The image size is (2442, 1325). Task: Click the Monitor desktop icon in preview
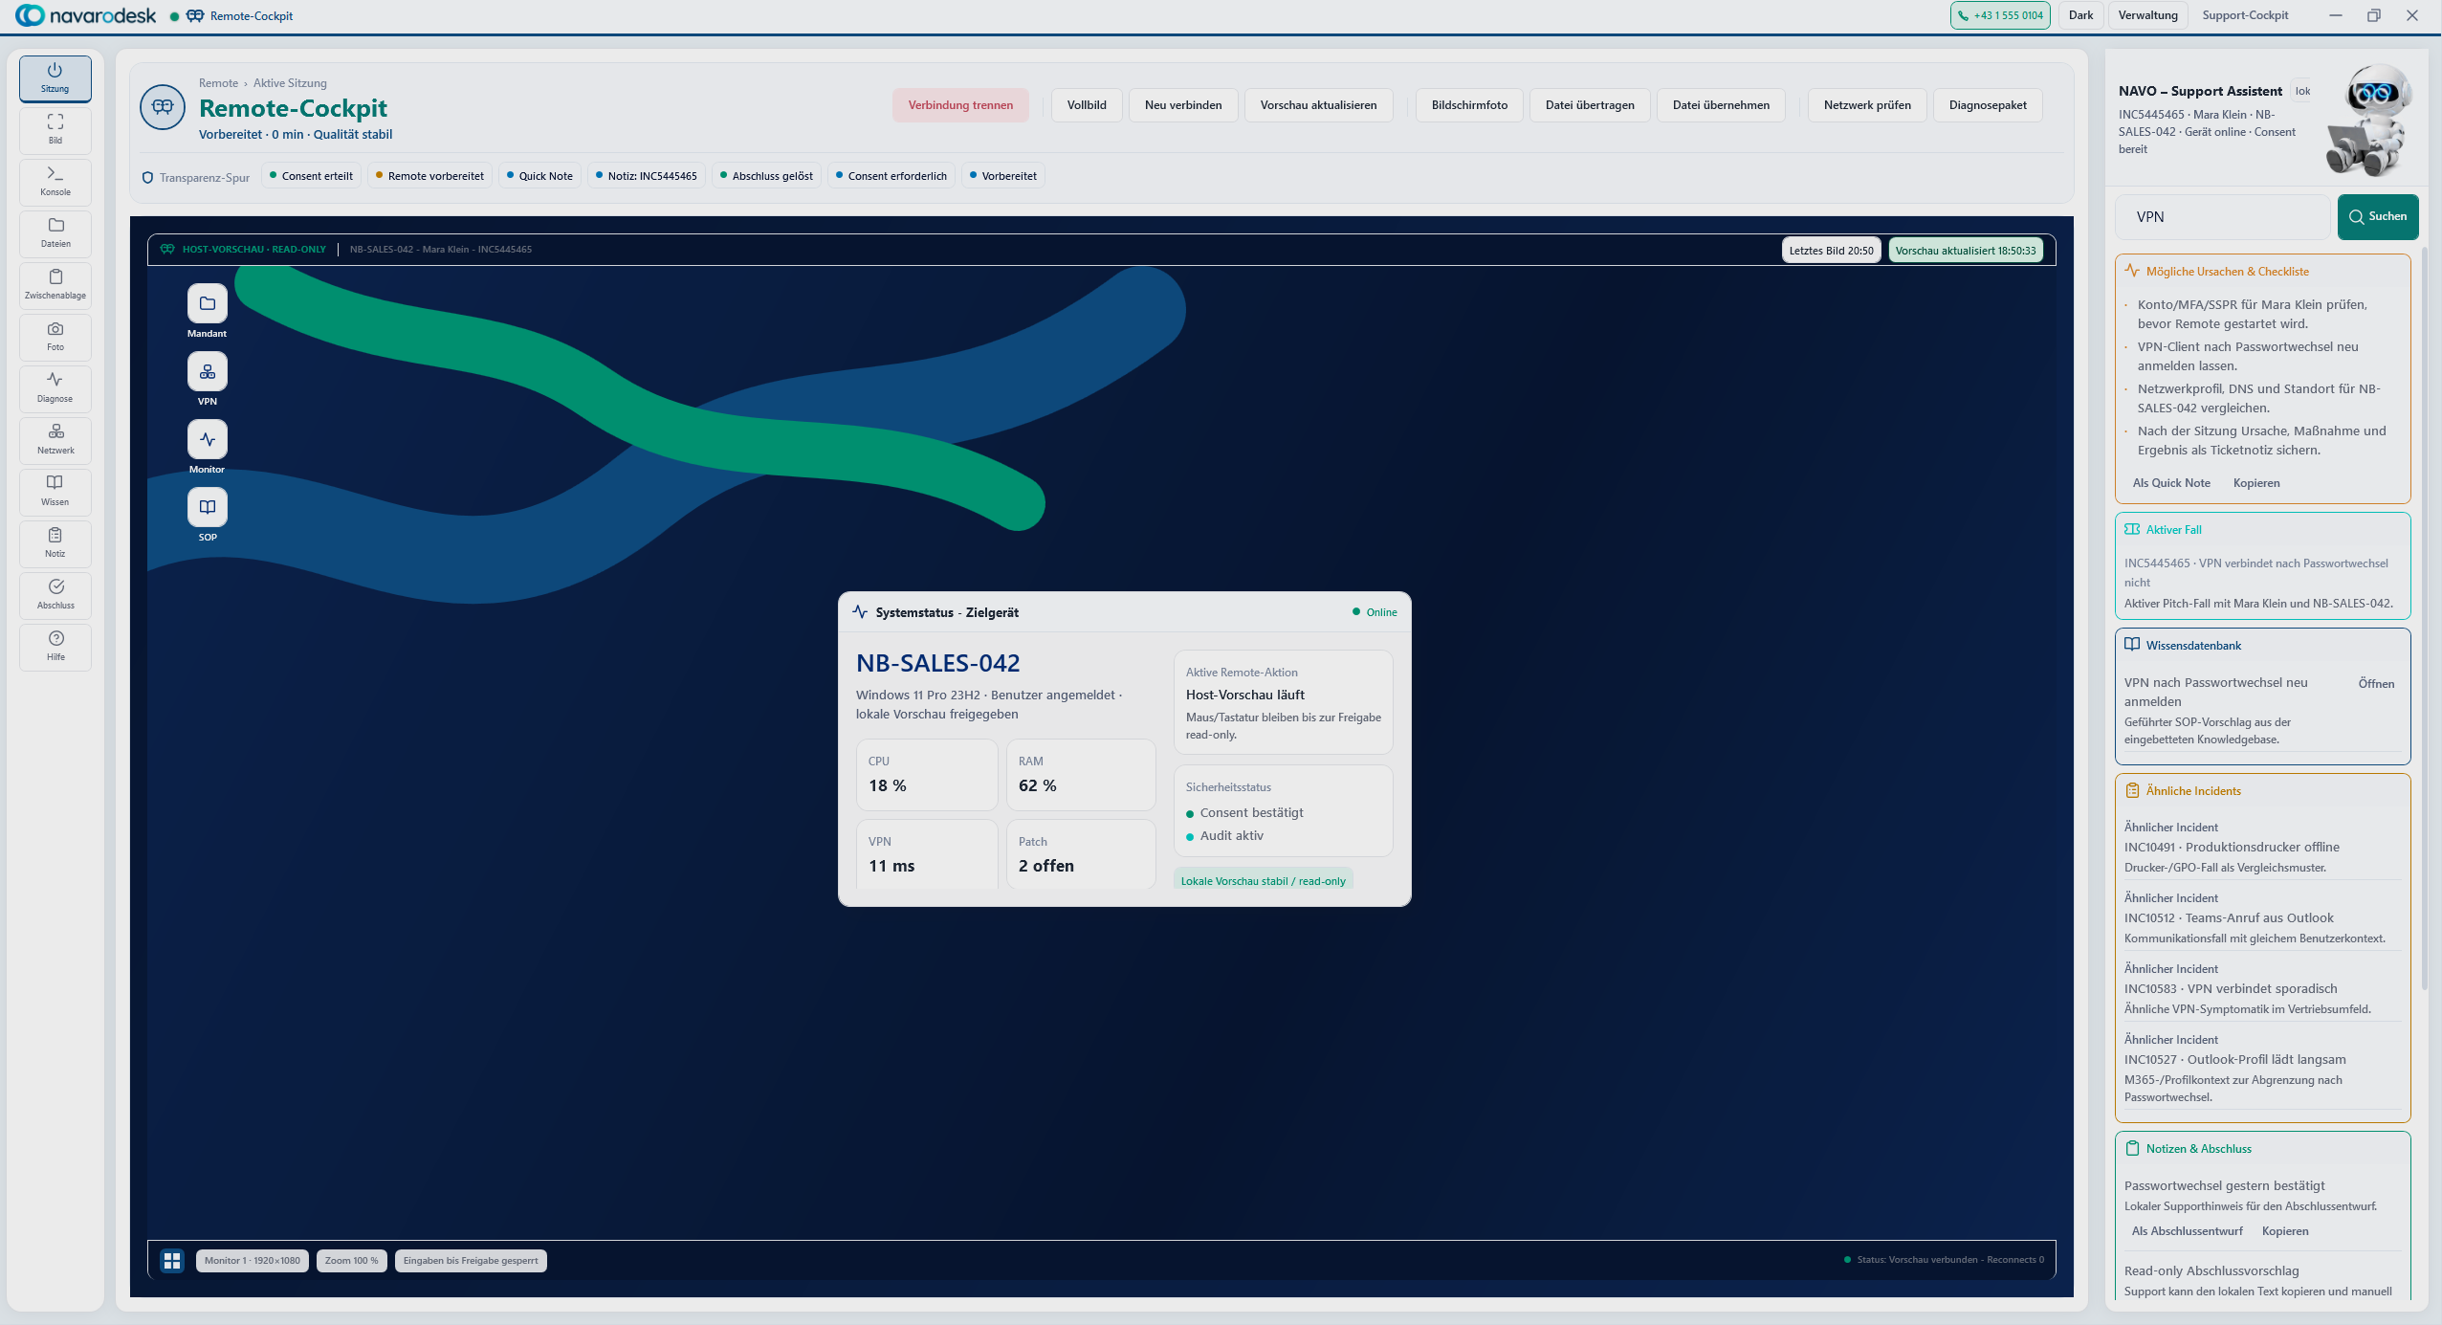pos(208,440)
